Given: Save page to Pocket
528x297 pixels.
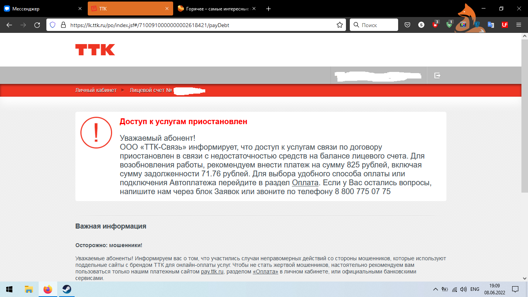Looking at the screenshot, I should (407, 25).
